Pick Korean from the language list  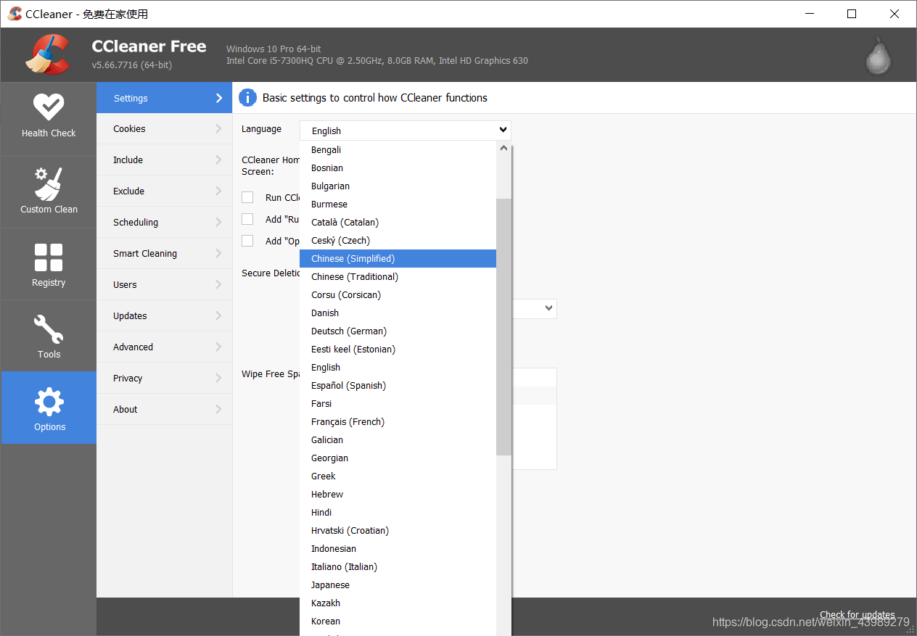pyautogui.click(x=398, y=621)
